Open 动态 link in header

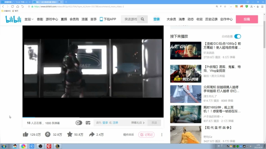tap(191, 19)
